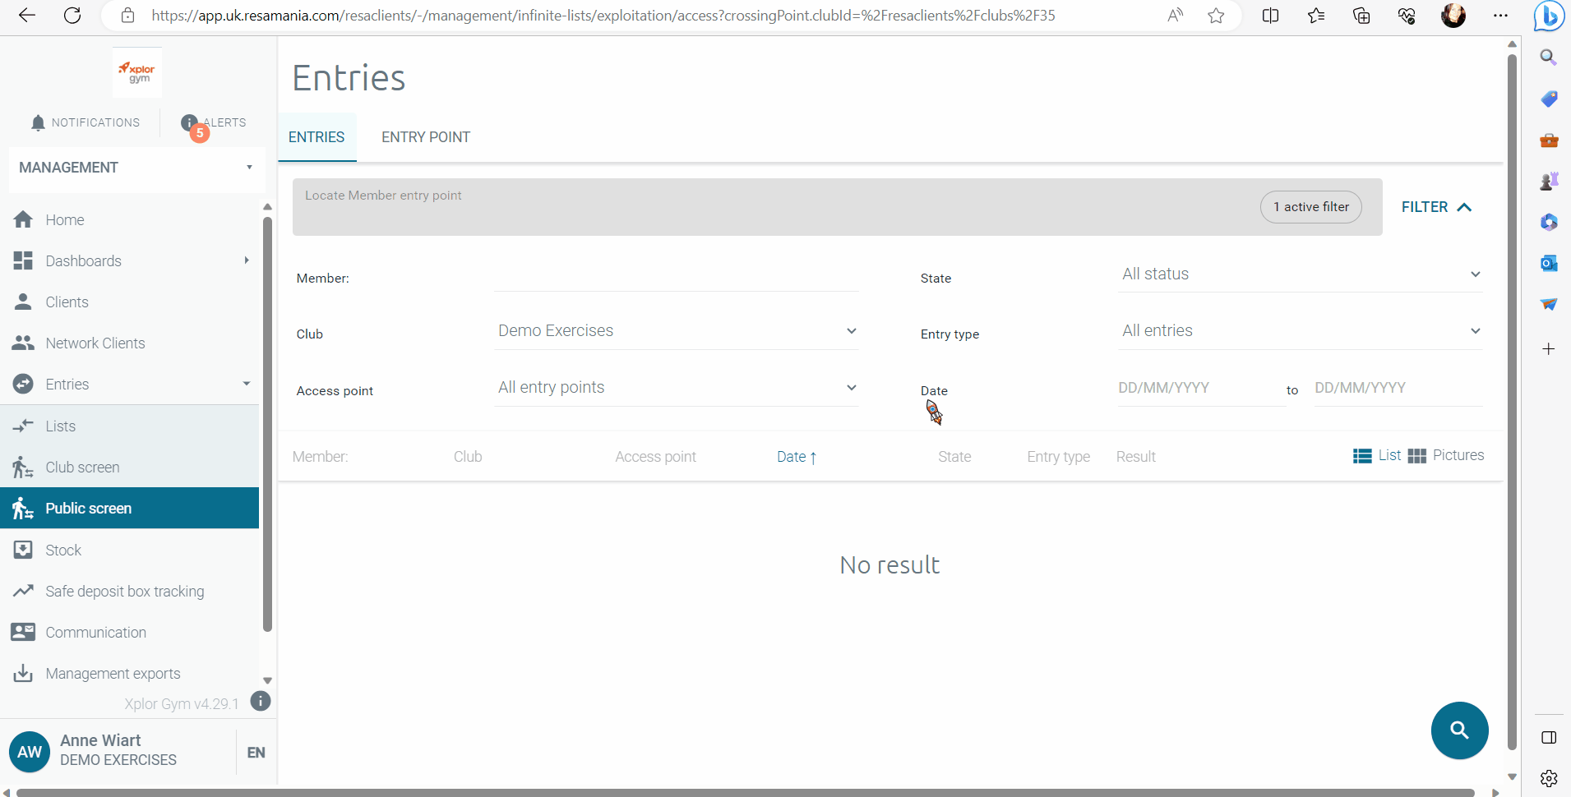Toggle sort on Date column header
Screen dimensions: 1571x797
796,457
